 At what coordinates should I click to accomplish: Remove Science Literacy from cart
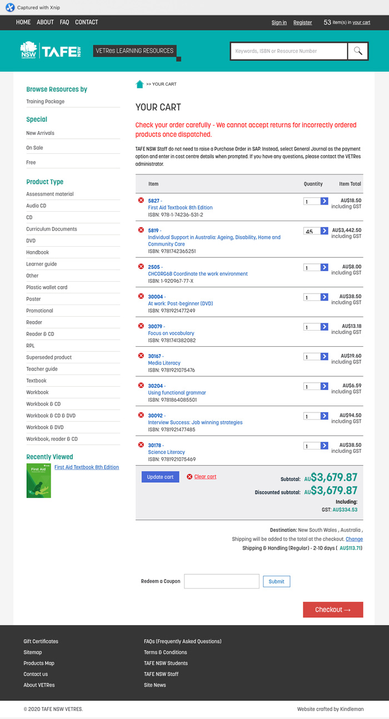pyautogui.click(x=141, y=445)
